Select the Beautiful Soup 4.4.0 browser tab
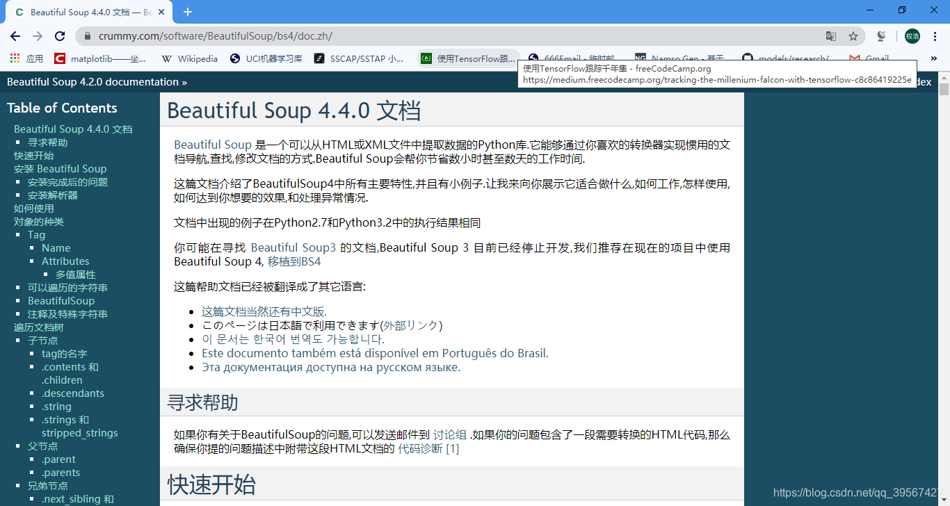Image resolution: width=950 pixels, height=506 pixels. pyautogui.click(x=90, y=12)
